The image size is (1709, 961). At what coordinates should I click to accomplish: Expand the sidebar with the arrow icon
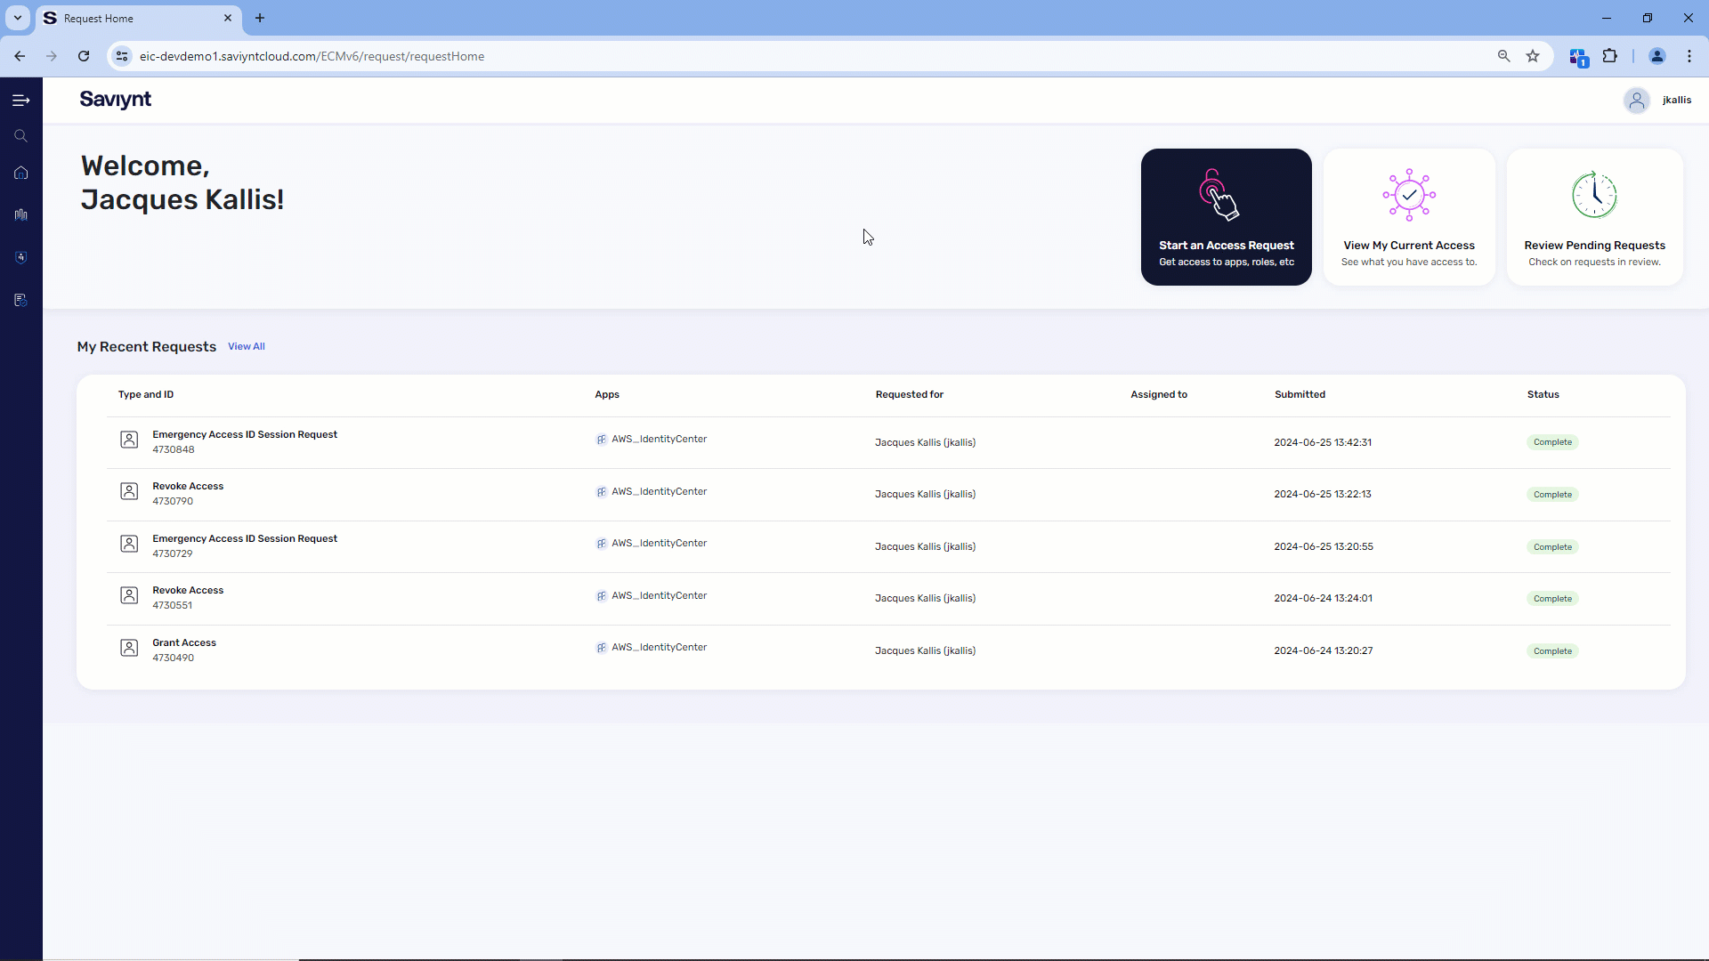pos(20,100)
